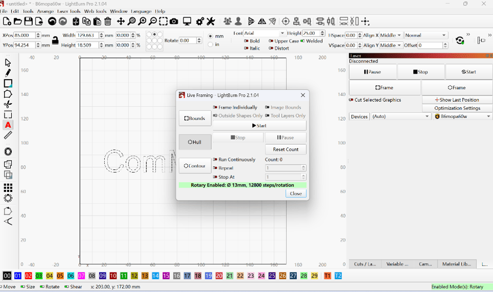Click Start in Live Framing dialog
The image size is (493, 292).
pyautogui.click(x=259, y=126)
